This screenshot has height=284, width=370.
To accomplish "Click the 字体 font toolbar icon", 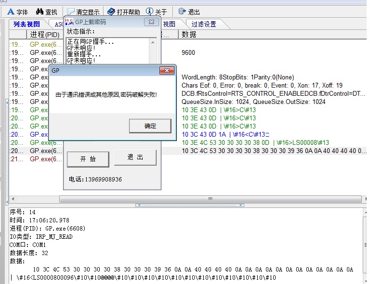I will pos(11,12).
